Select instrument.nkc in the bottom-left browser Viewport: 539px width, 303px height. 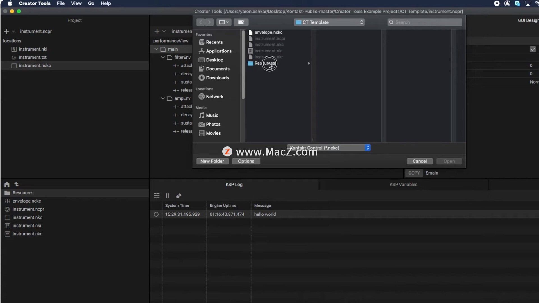click(x=74, y=217)
